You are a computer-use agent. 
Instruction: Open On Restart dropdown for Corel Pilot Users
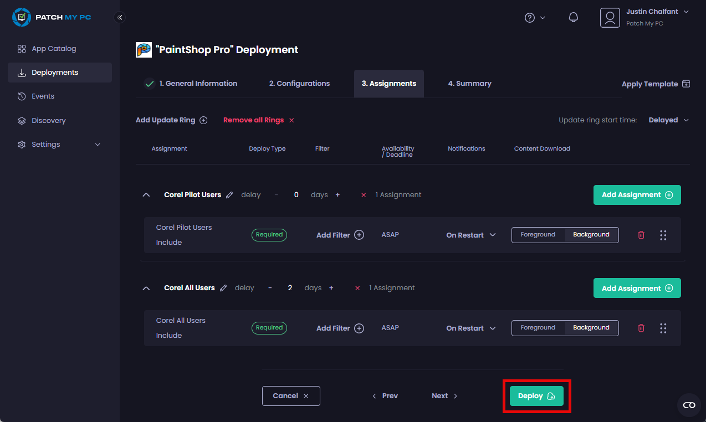(x=470, y=235)
